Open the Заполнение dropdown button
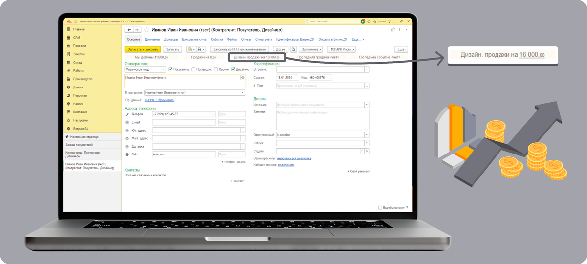This screenshot has height=264, width=587. (x=311, y=49)
